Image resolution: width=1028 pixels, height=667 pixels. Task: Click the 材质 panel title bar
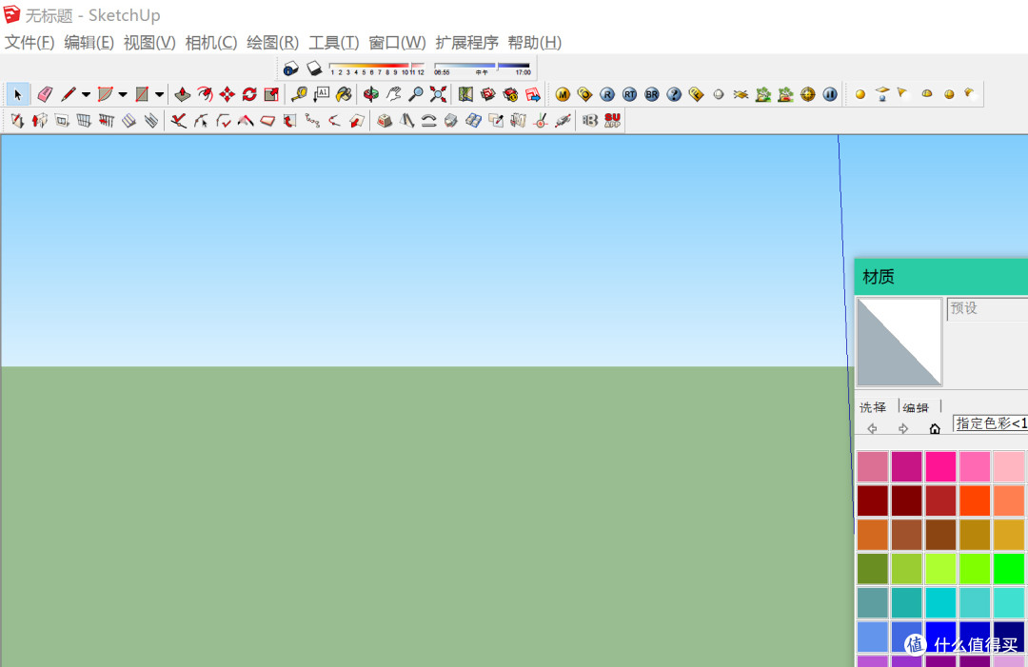(940, 277)
